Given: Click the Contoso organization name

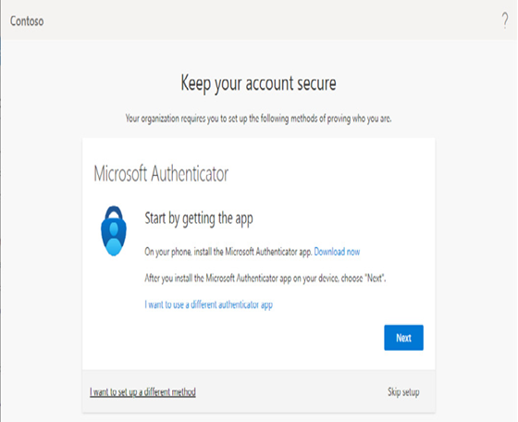Looking at the screenshot, I should click(27, 21).
